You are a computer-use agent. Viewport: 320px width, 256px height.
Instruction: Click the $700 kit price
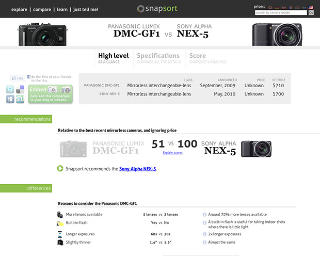(278, 94)
